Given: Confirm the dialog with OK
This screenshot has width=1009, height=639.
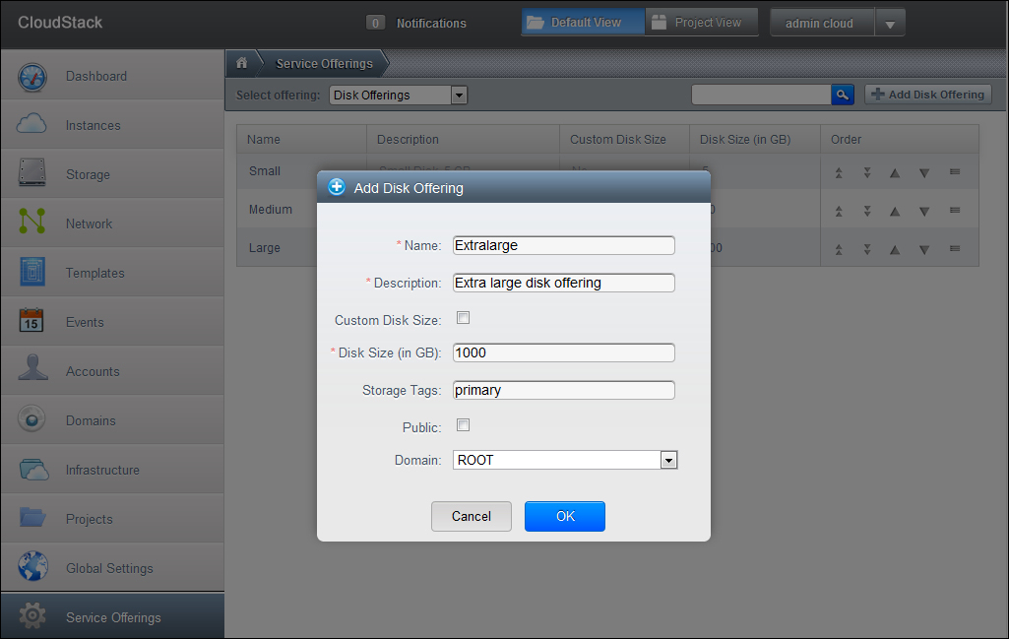Looking at the screenshot, I should tap(564, 516).
